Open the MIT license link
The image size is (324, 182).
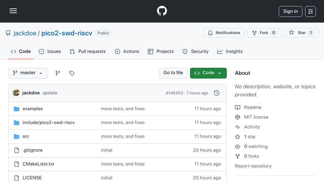(256, 117)
